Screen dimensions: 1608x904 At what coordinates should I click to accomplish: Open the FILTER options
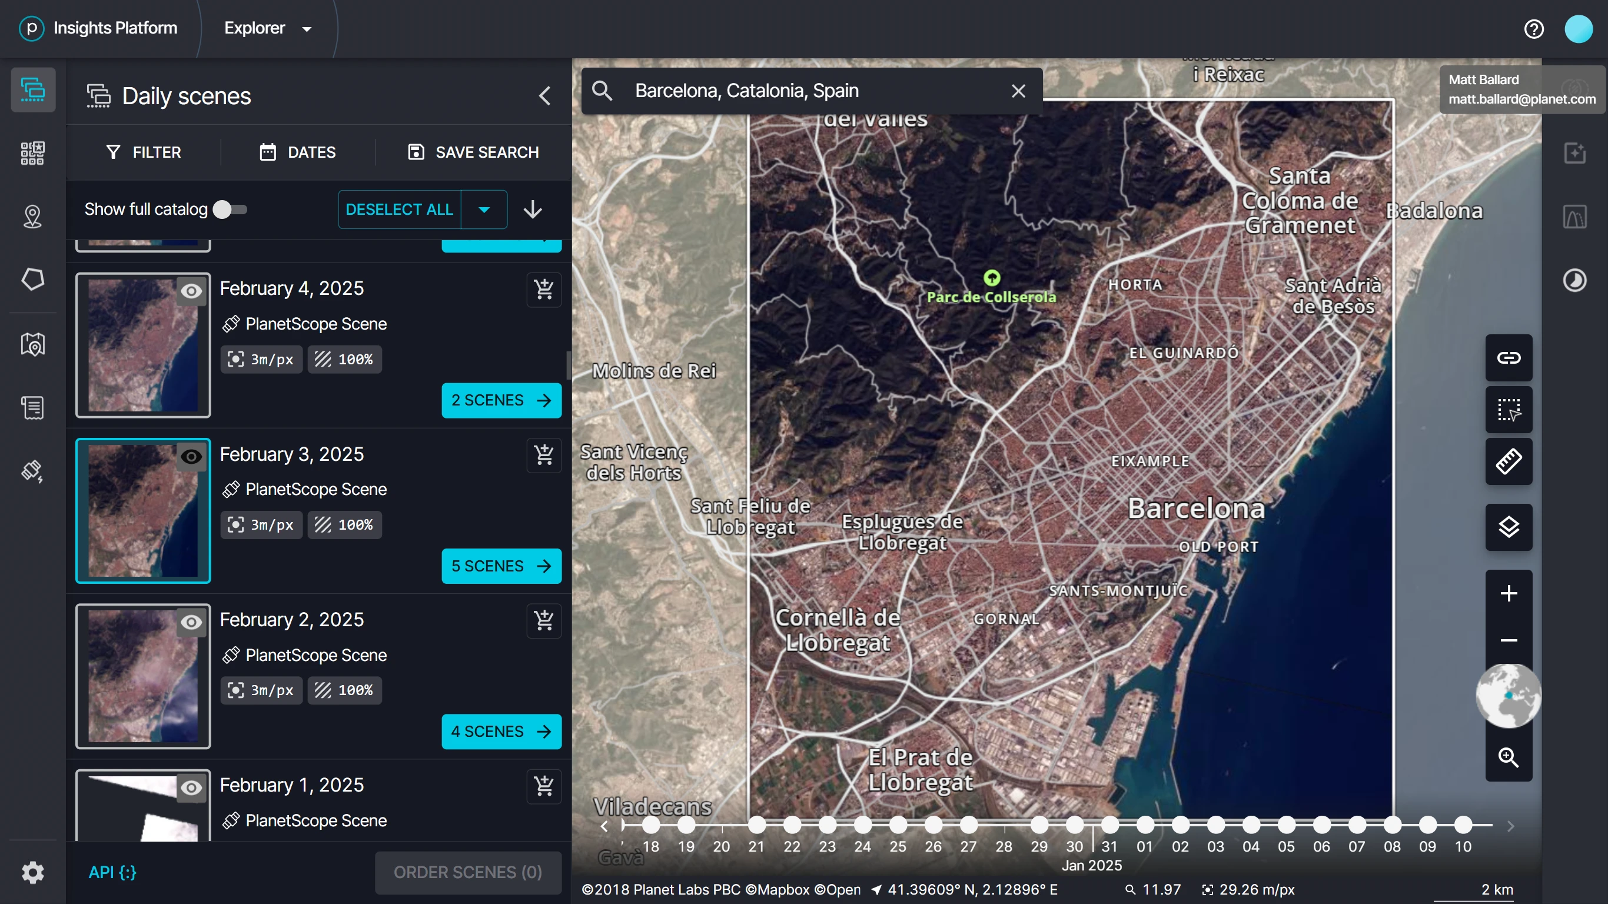pos(143,152)
